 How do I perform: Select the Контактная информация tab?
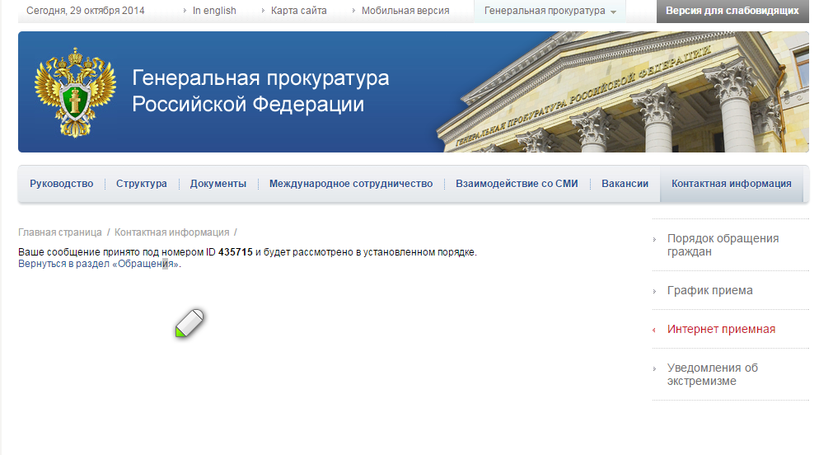732,184
